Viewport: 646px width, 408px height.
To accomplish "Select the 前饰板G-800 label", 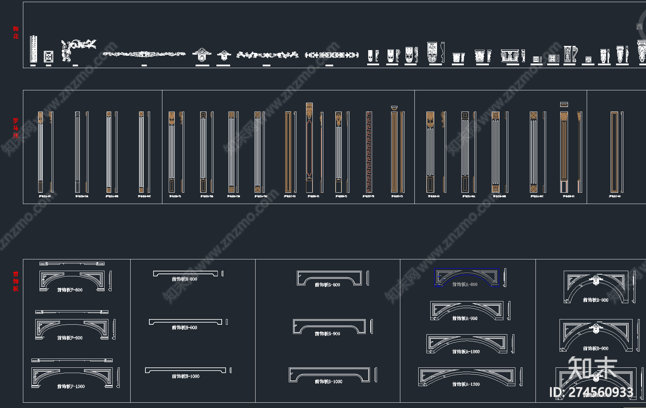I will coord(327,285).
